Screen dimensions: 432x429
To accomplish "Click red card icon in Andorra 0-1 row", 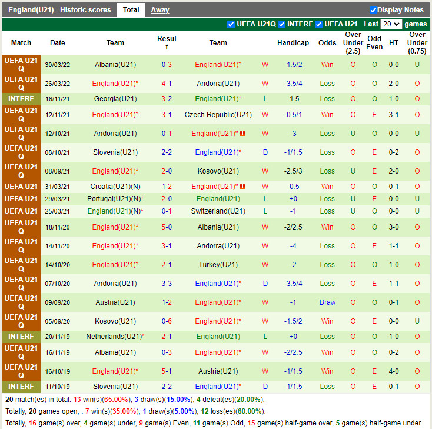I will (242, 134).
